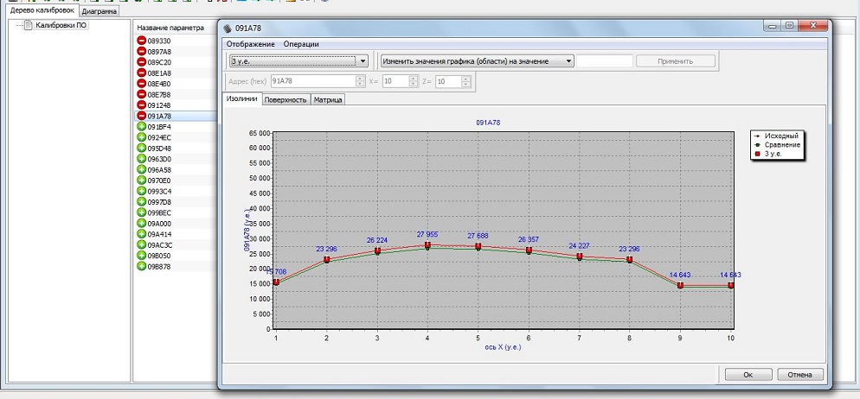Click the 3 у.е. red marker in legend
Screen dimensions: 860x399
[758, 153]
